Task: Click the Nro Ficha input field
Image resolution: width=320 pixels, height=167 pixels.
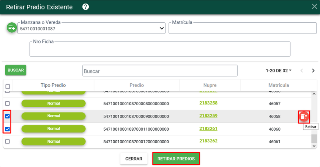Action: (160, 49)
